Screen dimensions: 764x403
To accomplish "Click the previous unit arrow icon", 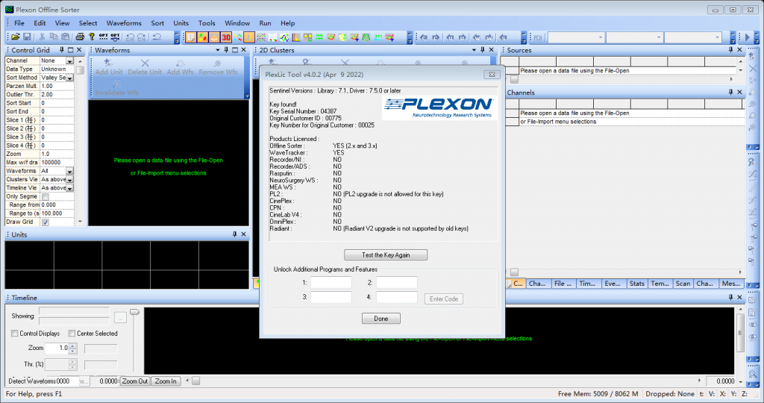I will point(450,37).
